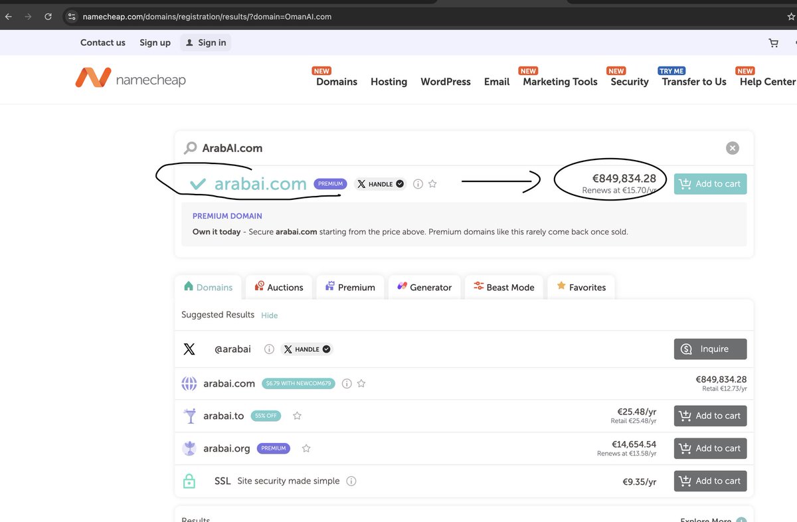Click X HANDLE badge beside arabai.com premium
Image resolution: width=797 pixels, height=522 pixels.
380,184
